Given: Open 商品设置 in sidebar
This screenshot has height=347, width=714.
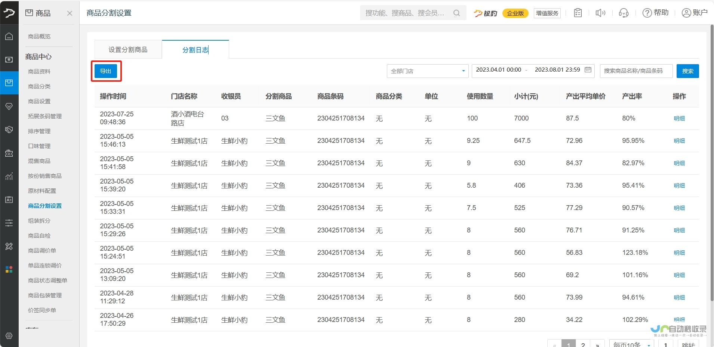Looking at the screenshot, I should point(39,101).
